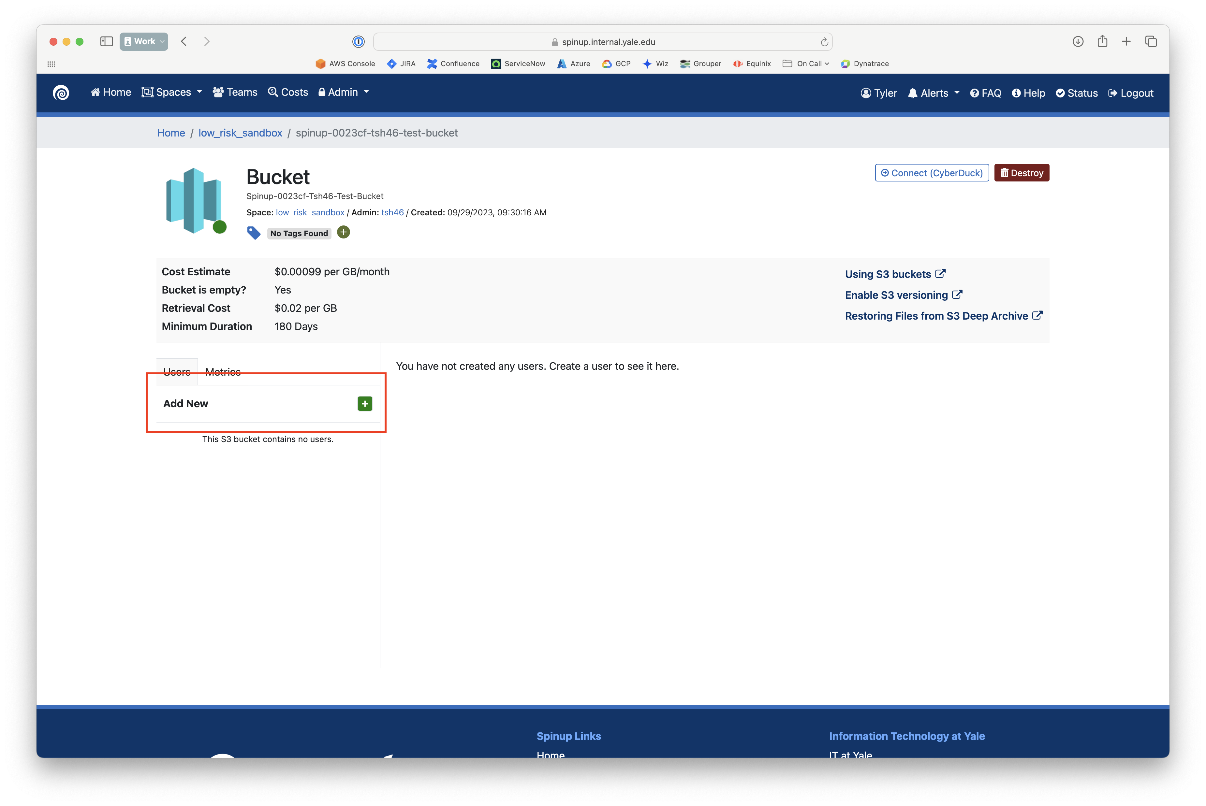Switch to the Metrics tab
Image resolution: width=1206 pixels, height=806 pixels.
[223, 372]
